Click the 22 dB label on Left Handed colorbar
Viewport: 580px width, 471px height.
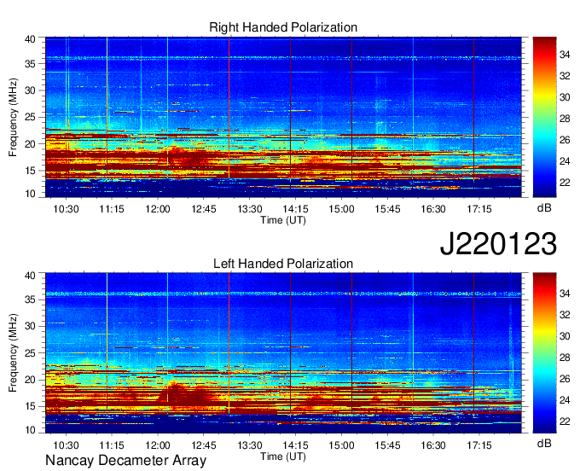coord(565,422)
